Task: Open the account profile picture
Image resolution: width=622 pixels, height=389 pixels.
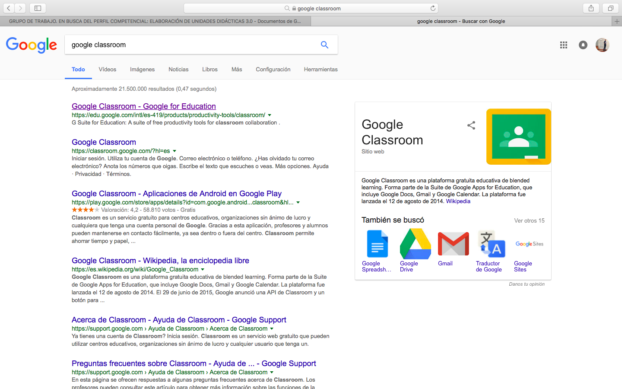Action: coord(602,45)
